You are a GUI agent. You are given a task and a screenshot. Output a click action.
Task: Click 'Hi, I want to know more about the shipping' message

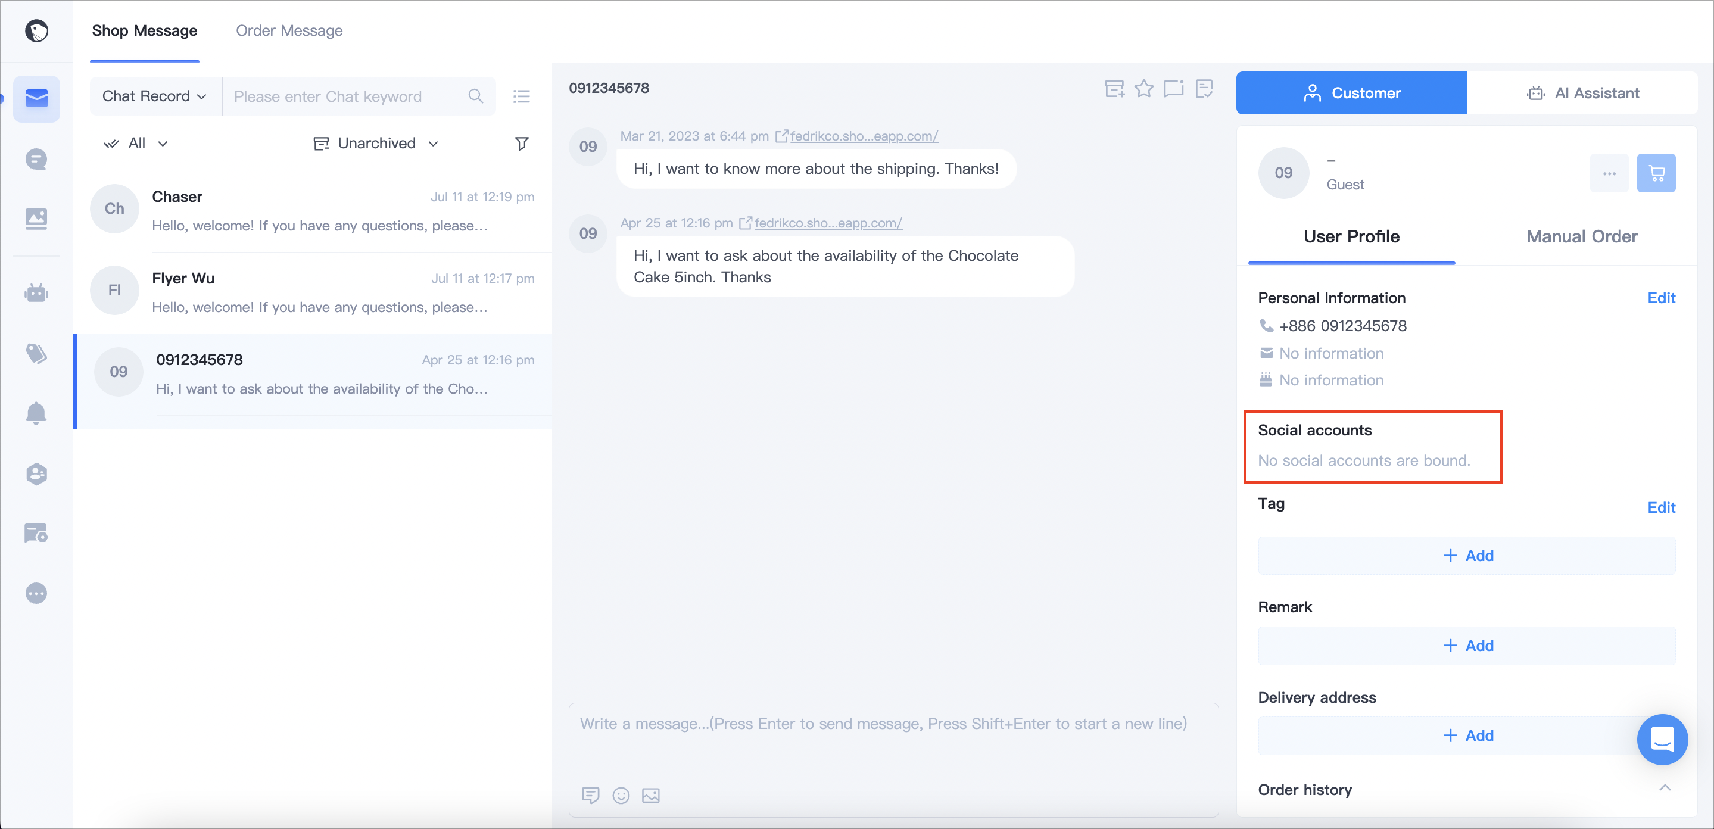coord(816,169)
